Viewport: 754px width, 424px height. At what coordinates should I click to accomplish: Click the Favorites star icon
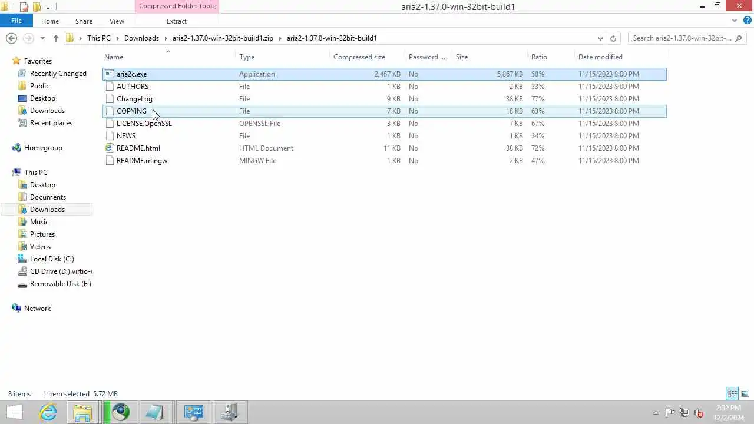(x=16, y=61)
